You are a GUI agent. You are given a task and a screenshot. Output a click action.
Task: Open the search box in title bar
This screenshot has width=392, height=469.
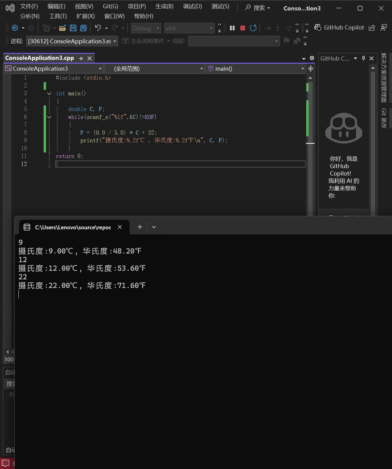click(257, 8)
